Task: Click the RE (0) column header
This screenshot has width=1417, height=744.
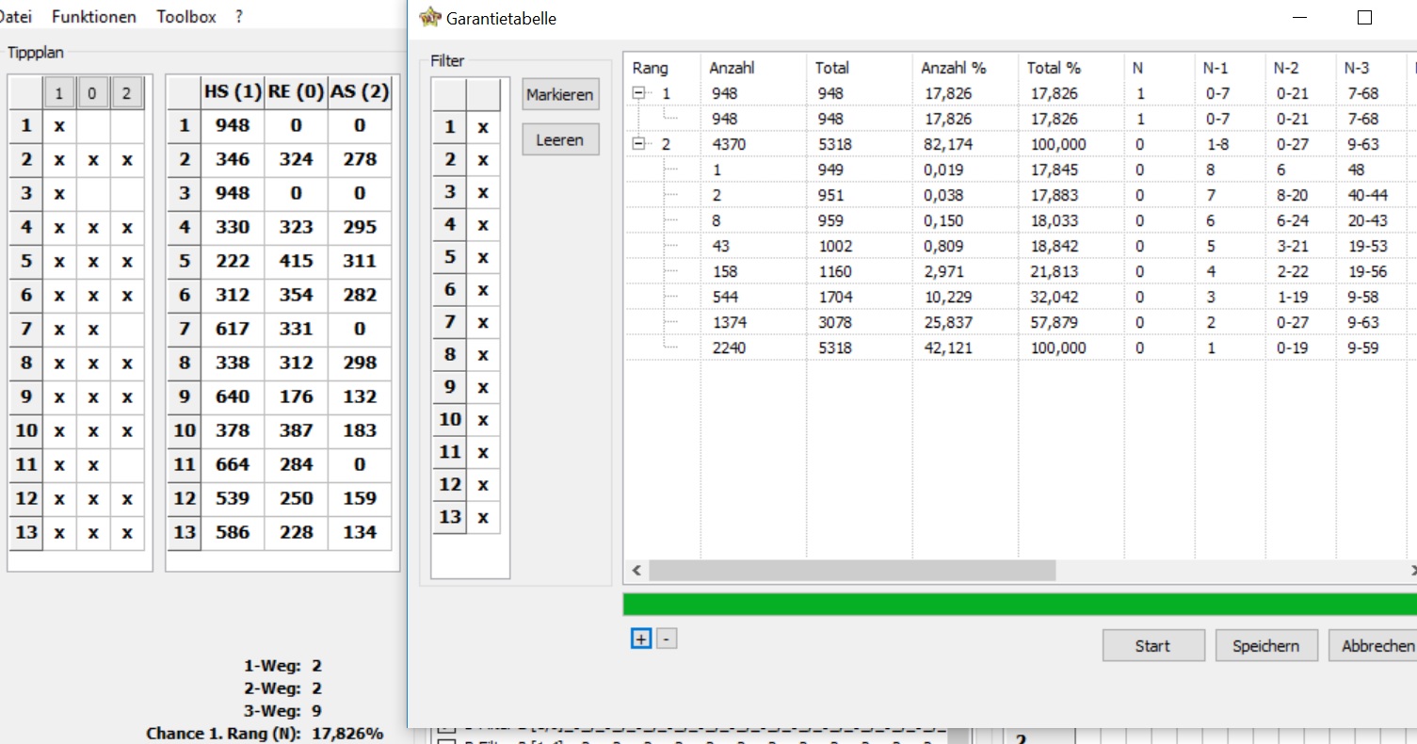Action: [297, 92]
